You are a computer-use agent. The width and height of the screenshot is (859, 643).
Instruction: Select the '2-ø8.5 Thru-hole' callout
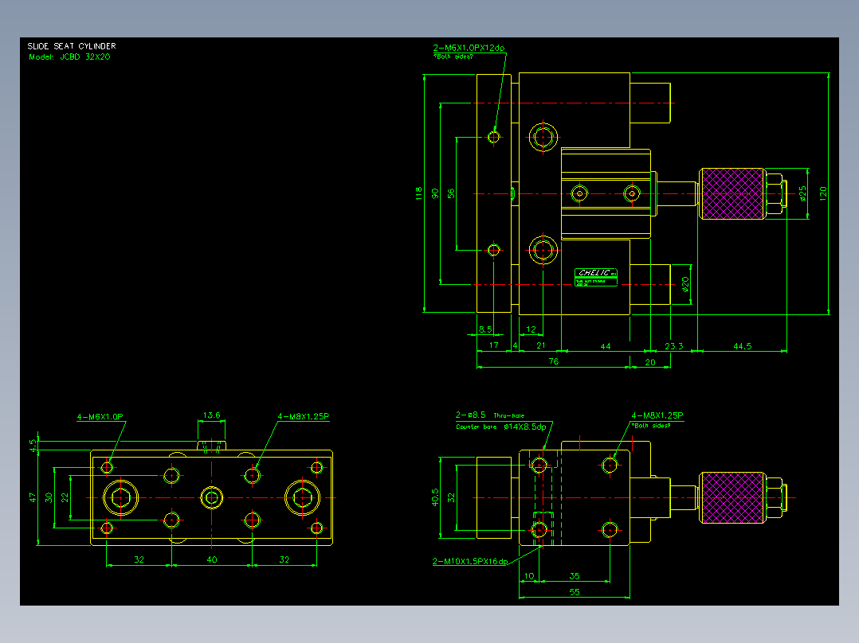coord(490,415)
